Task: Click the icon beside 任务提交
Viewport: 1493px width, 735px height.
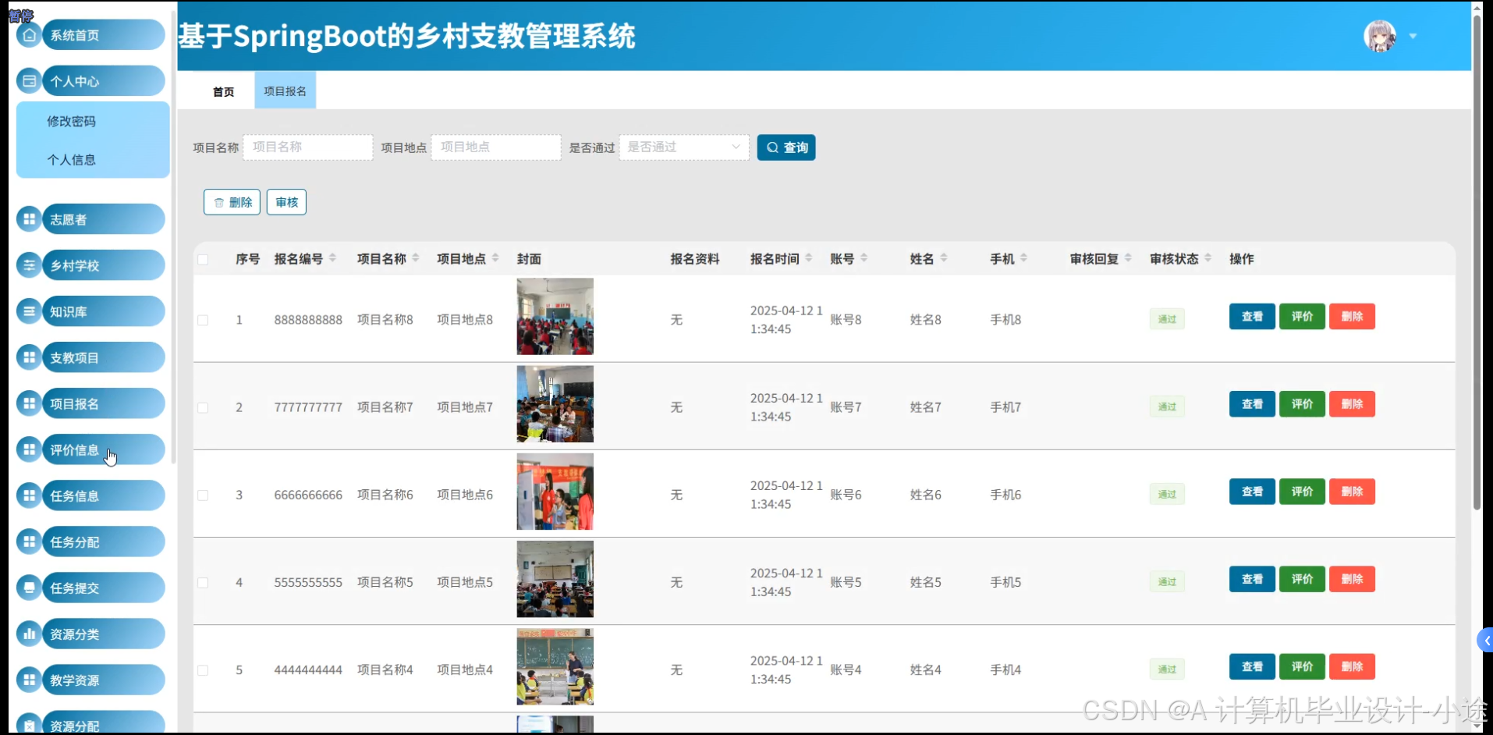Action: click(x=29, y=588)
